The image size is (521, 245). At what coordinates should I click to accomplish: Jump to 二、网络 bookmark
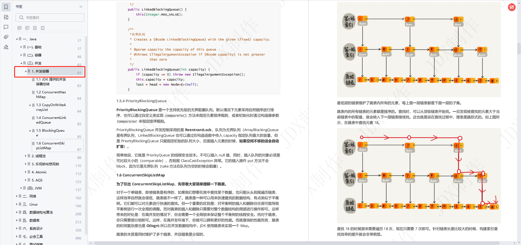tap(29, 196)
